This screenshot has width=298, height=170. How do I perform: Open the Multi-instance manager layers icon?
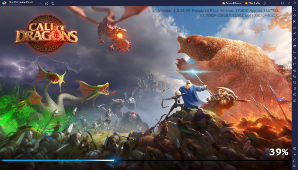(295, 95)
